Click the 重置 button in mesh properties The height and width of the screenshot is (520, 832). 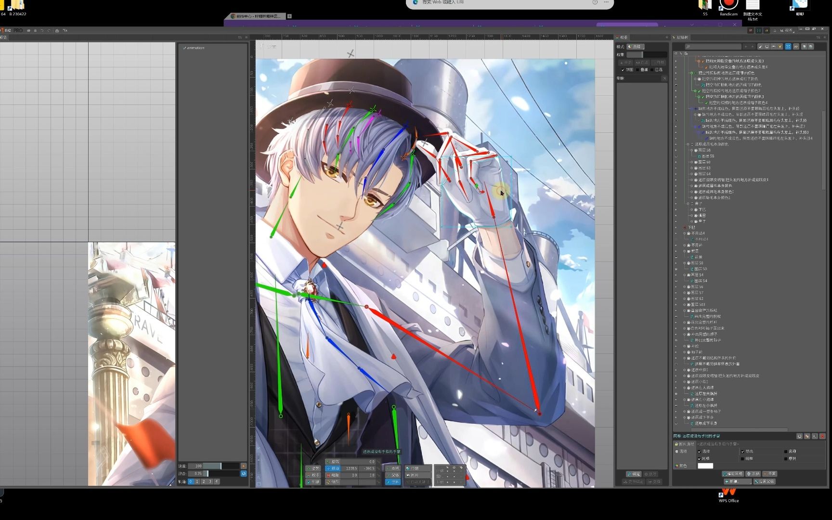(x=769, y=474)
